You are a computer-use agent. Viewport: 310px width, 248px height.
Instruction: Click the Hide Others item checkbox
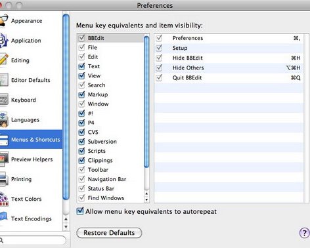click(x=159, y=68)
